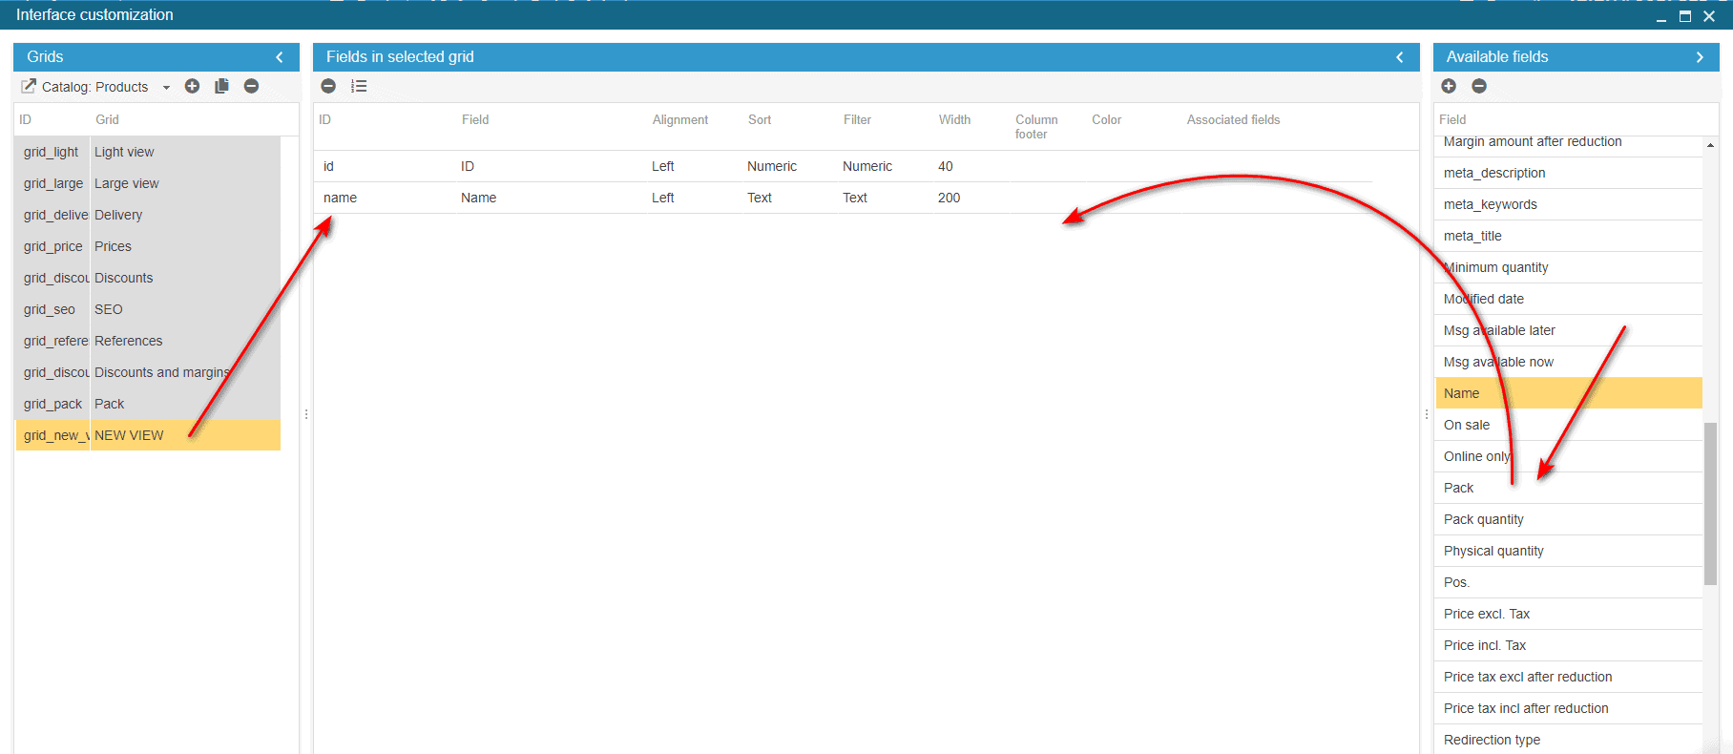
Task: Collapse the Fields in selected grid panel
Action: pos(1400,57)
